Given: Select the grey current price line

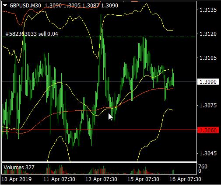Looking at the screenshot, I should (x=99, y=82).
